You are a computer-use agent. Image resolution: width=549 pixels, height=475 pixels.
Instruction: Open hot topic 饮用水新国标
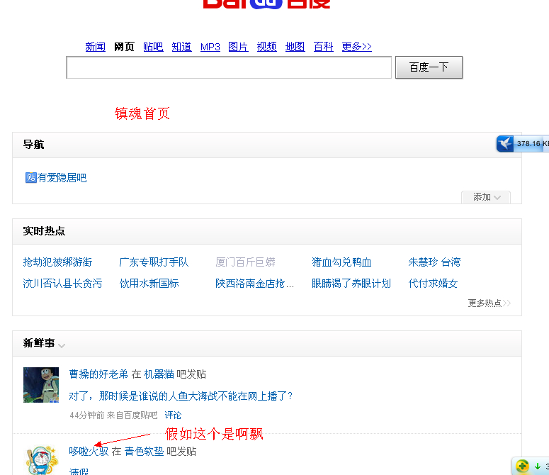(x=149, y=283)
